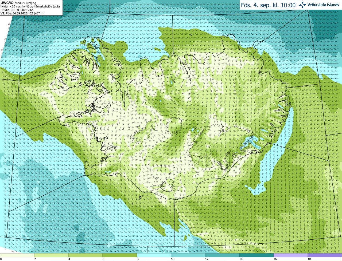342x261 pixels.
Task: Pick the dark teal 14–16 m/s legend swatch
Action: [x=256, y=255]
